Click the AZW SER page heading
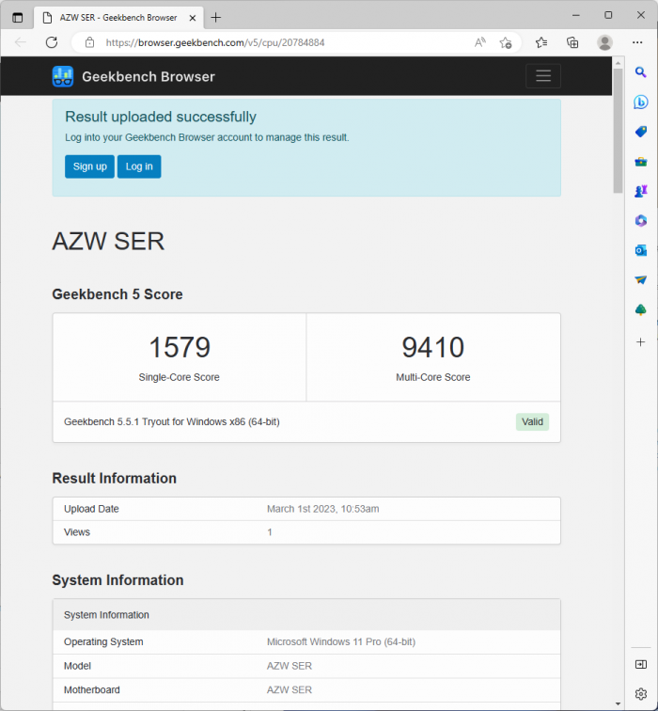The height and width of the screenshot is (711, 658). click(108, 241)
